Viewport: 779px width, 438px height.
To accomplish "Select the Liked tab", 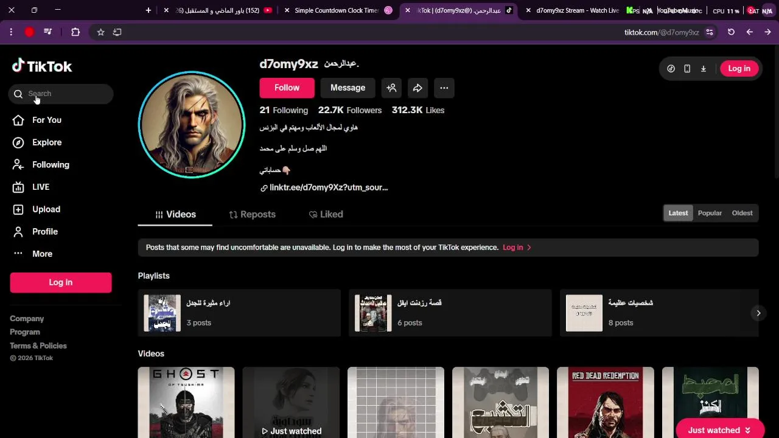I will (x=326, y=214).
